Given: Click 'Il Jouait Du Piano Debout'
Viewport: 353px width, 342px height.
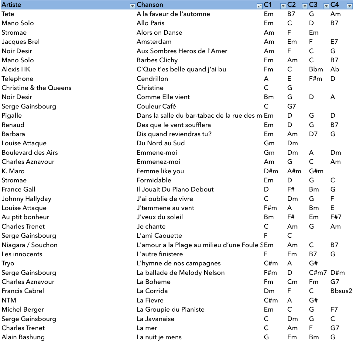Looking at the screenshot, I should tap(175, 189).
